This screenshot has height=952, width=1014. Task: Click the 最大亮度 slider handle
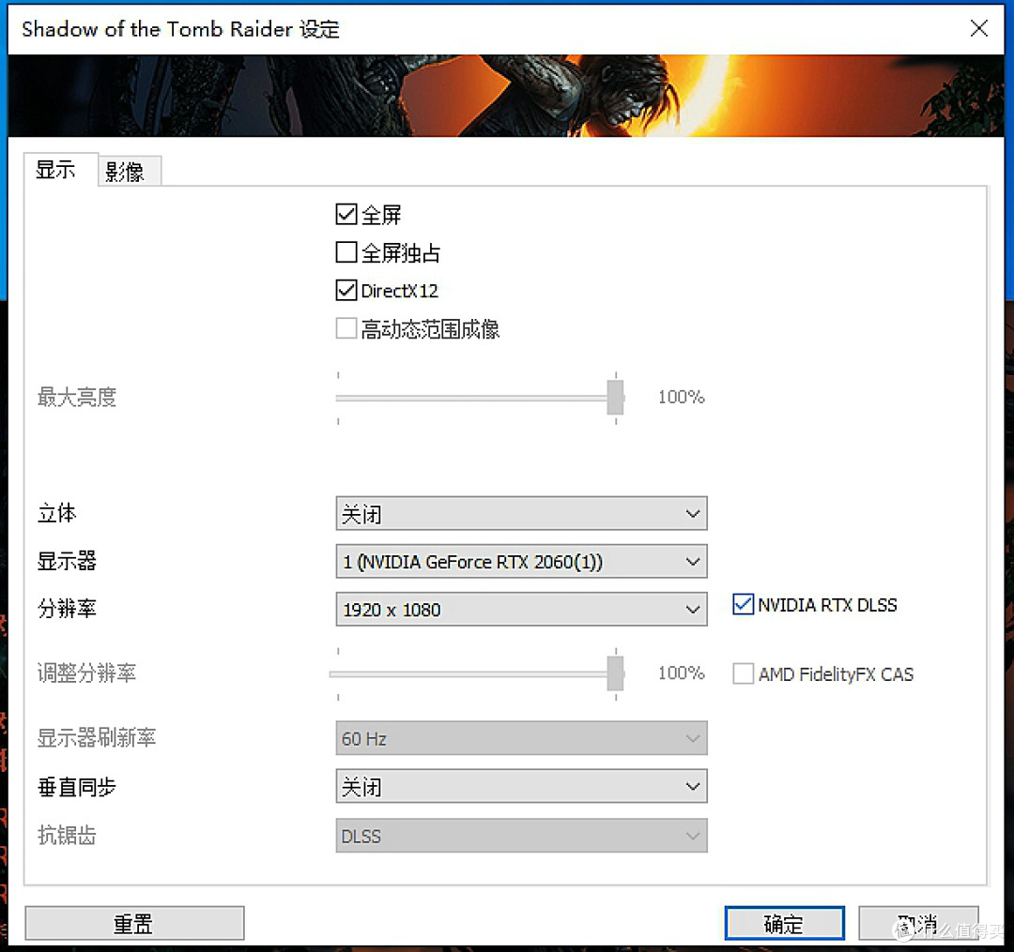[616, 397]
